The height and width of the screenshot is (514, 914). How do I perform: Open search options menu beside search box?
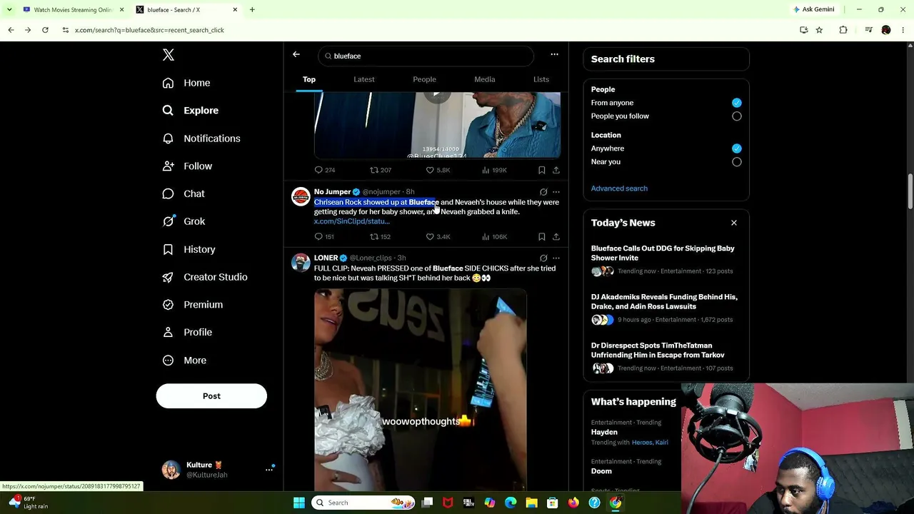554,54
